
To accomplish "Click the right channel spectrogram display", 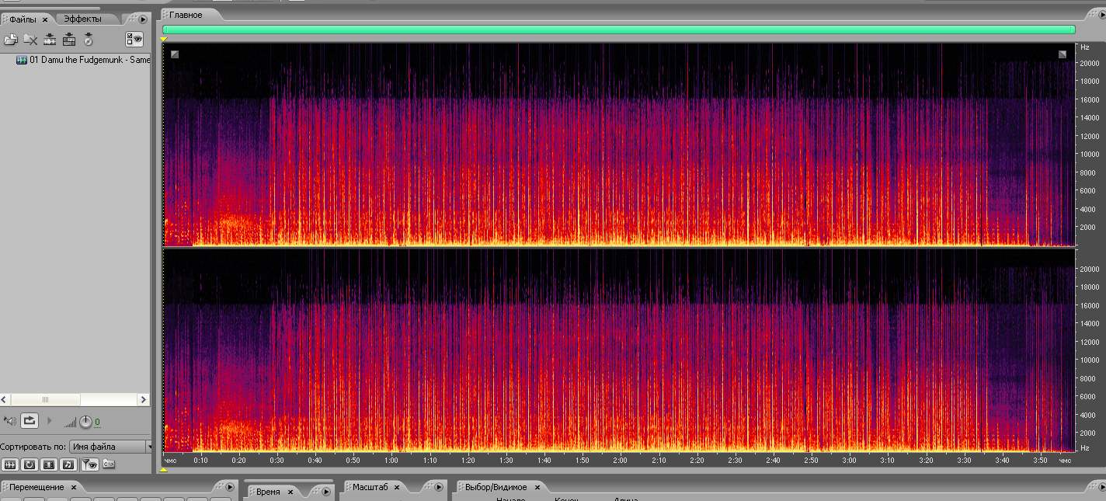I will click(619, 351).
